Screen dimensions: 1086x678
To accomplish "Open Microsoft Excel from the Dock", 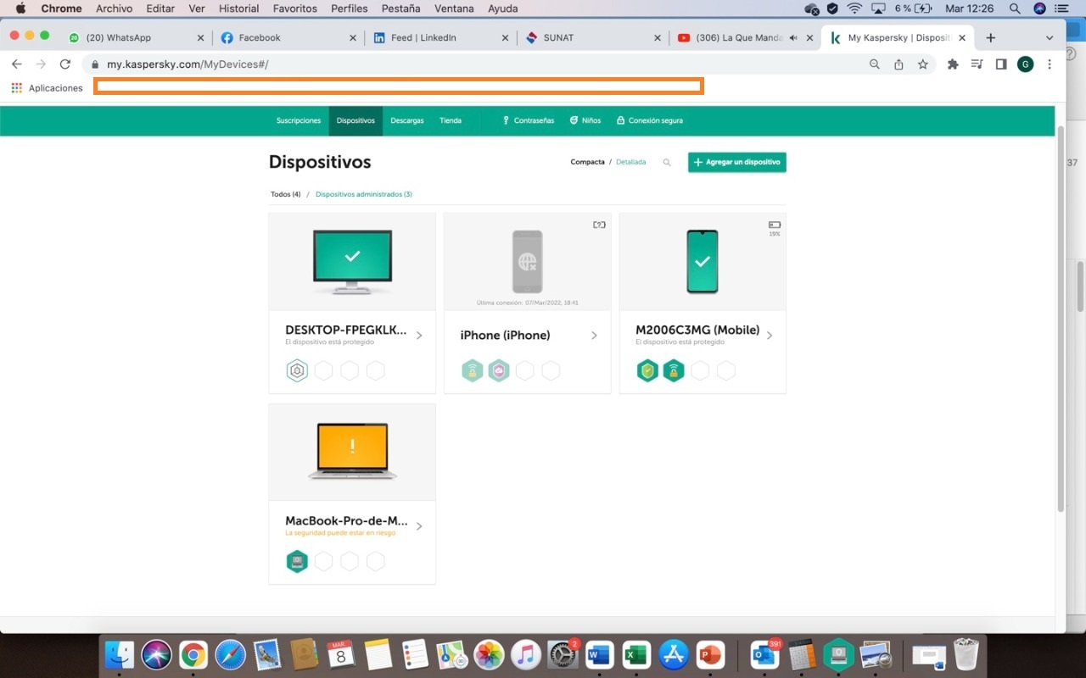I will pos(636,655).
